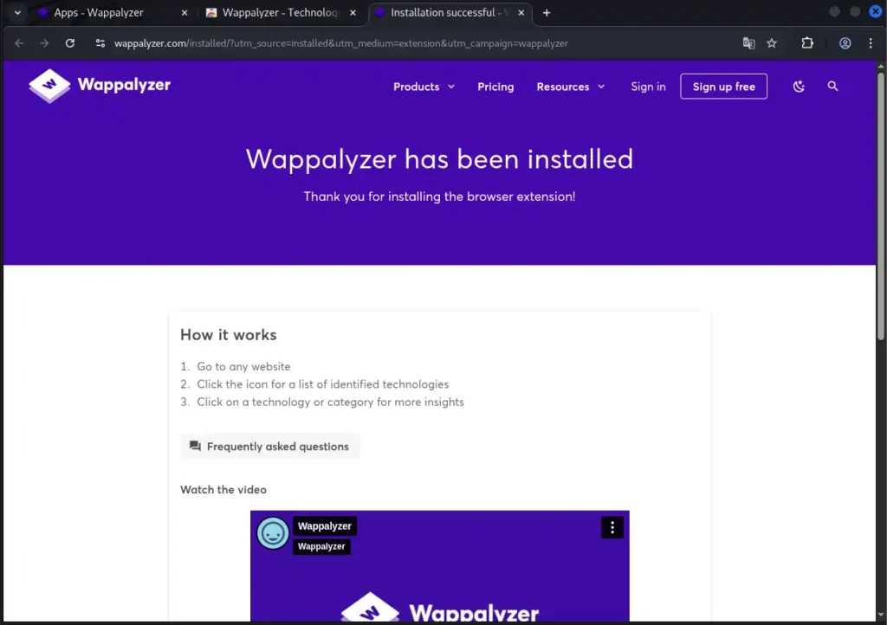Open the Chrome profile avatar icon
The width and height of the screenshot is (887, 625).
coord(845,43)
